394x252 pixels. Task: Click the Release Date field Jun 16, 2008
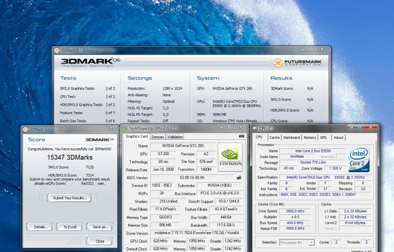163,170
